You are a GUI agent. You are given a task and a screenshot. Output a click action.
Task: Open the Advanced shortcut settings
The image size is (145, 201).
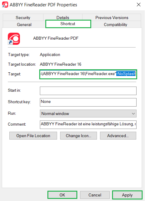tap(118, 136)
